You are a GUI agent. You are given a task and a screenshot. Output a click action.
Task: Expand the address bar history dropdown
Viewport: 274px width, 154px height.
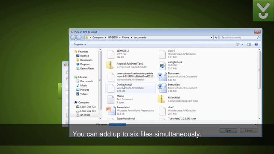coord(211,37)
